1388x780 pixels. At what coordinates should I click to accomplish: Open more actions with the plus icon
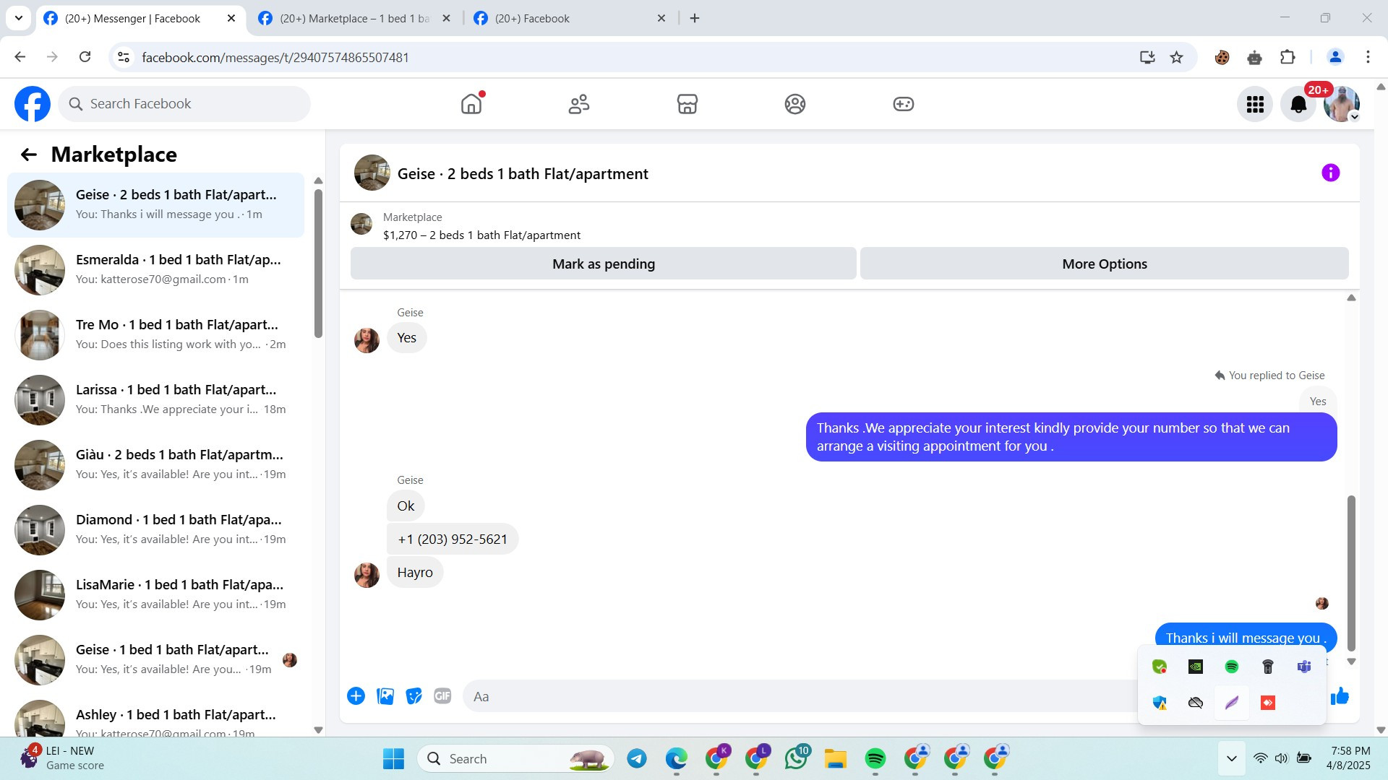356,696
